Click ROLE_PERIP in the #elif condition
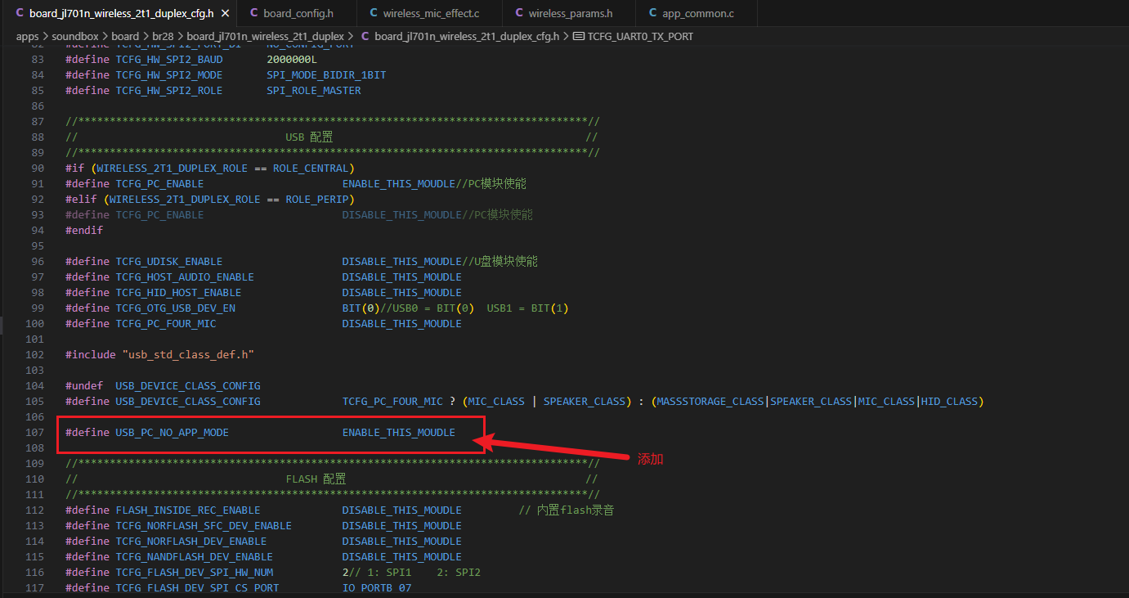The width and height of the screenshot is (1129, 598). click(x=317, y=199)
